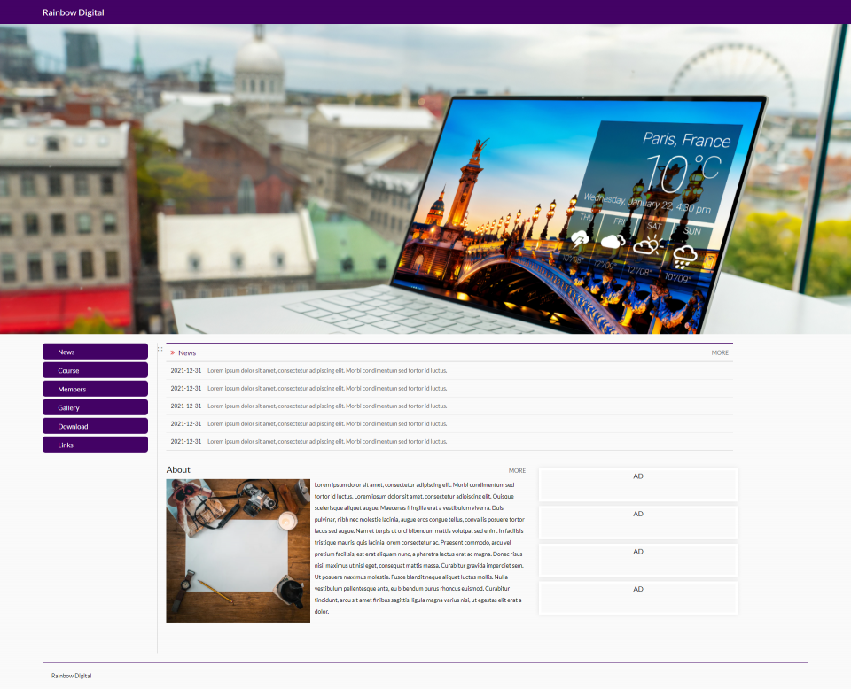Open the News sidebar menu item
Image resolution: width=851 pixels, height=689 pixels.
pos(95,352)
